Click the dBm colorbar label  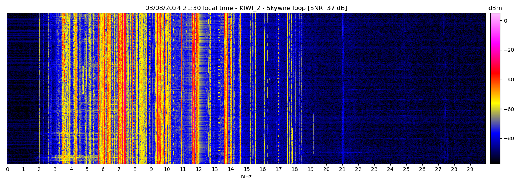tap(495, 8)
